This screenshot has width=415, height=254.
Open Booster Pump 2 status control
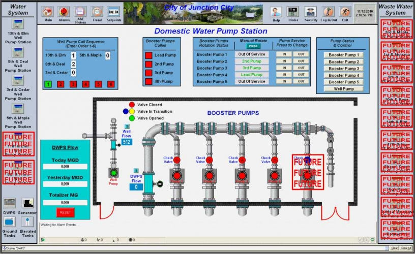point(343,62)
